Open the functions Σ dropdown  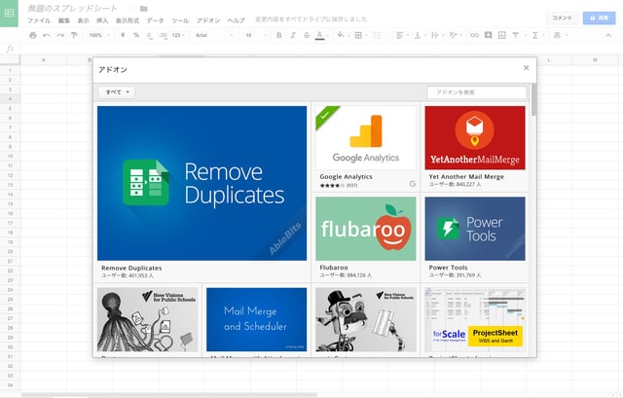point(537,35)
